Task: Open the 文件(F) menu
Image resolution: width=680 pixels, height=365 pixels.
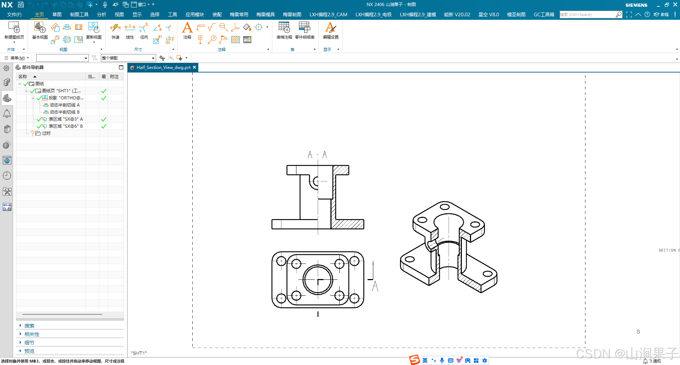Action: coord(14,15)
